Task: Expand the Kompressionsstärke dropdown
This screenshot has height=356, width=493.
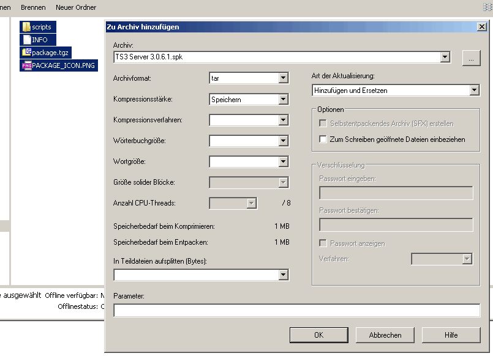Action: click(x=283, y=99)
